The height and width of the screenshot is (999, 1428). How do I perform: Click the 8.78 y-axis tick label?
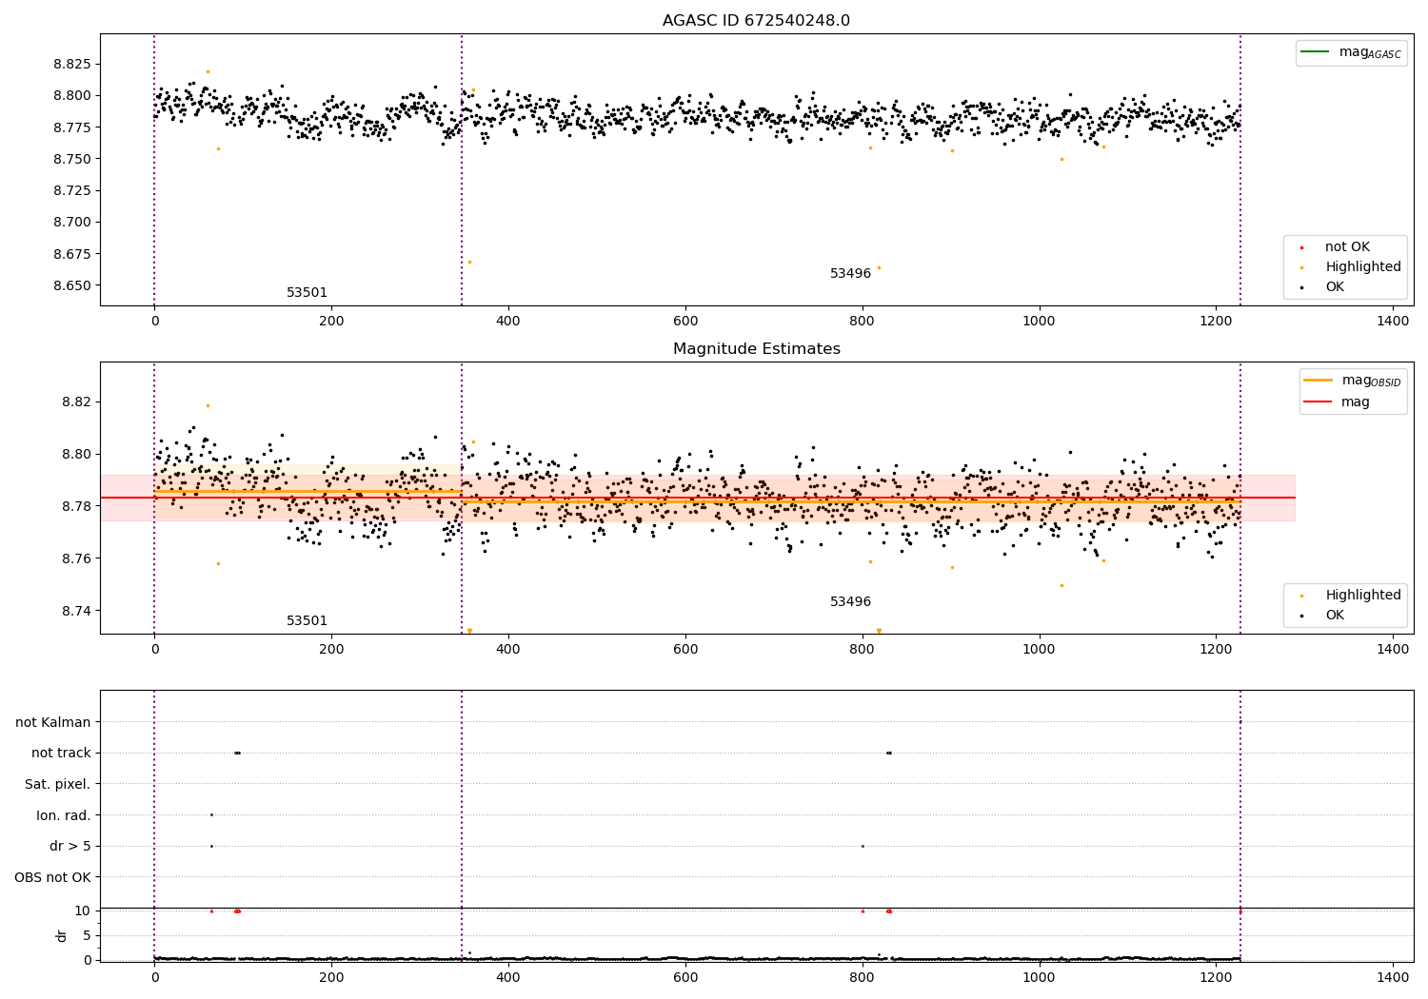point(76,506)
